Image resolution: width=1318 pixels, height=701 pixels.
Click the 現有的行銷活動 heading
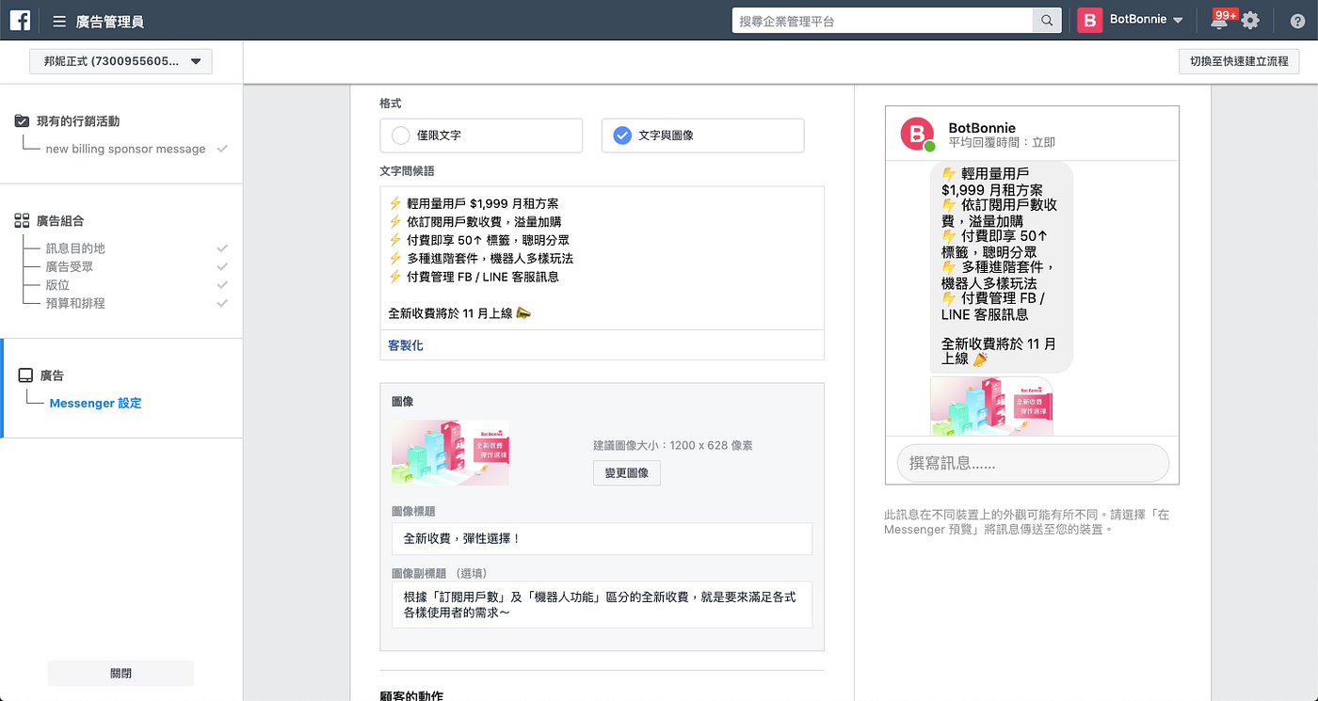tap(78, 121)
